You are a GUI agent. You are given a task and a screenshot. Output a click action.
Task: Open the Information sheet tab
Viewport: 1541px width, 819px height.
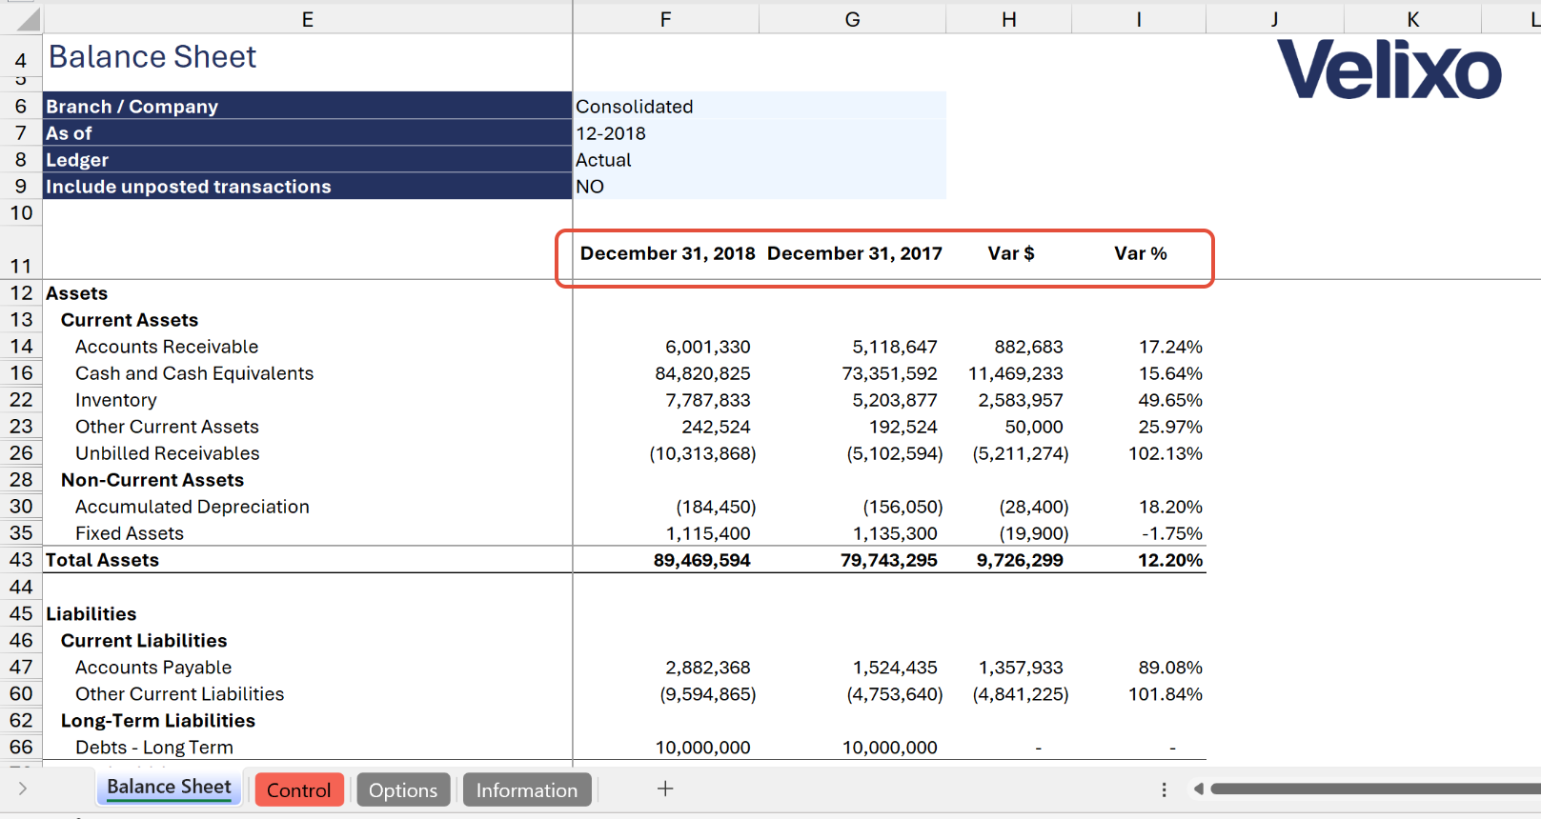527,789
